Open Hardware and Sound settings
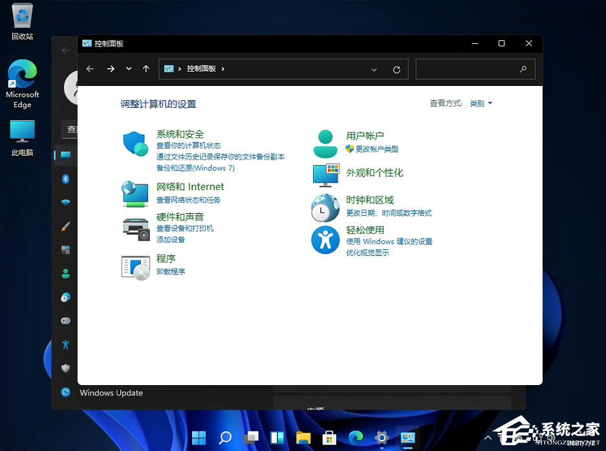Screen dimensions: 606x451 pos(180,216)
